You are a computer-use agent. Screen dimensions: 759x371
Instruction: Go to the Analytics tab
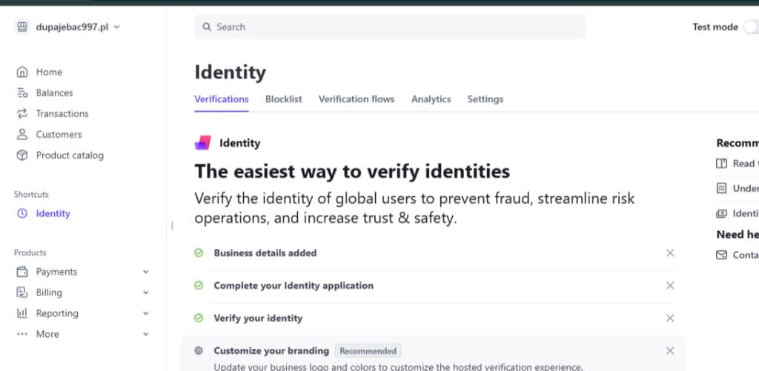click(431, 99)
